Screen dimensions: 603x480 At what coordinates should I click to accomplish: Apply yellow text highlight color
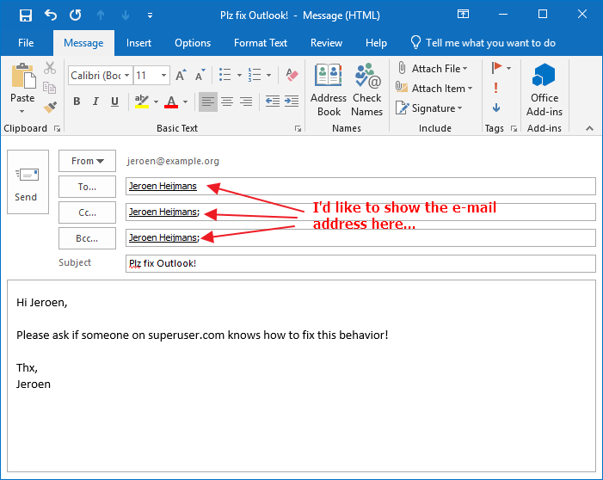click(x=142, y=102)
